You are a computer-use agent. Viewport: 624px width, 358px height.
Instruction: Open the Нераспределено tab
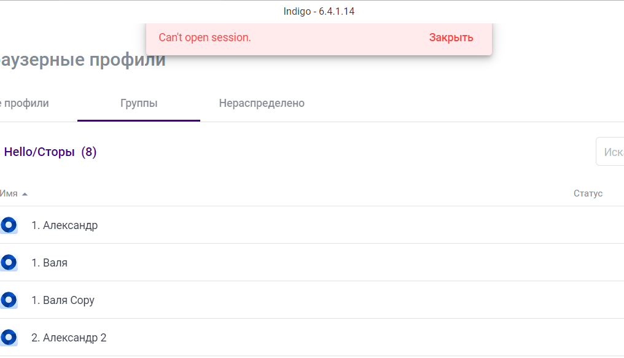pyautogui.click(x=262, y=103)
